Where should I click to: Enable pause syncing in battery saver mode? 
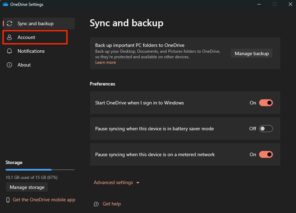tap(266, 129)
